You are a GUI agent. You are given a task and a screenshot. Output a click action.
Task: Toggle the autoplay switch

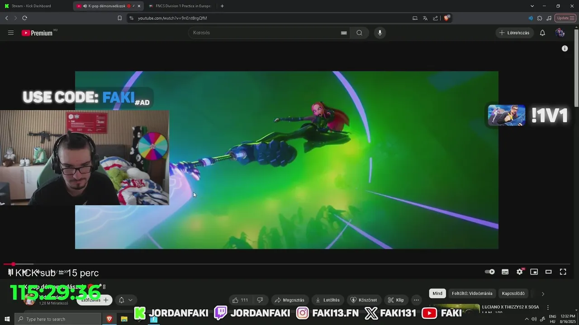point(490,272)
